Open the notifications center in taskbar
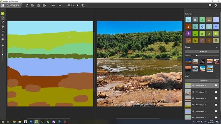This screenshot has height=124, width=221. [217, 122]
